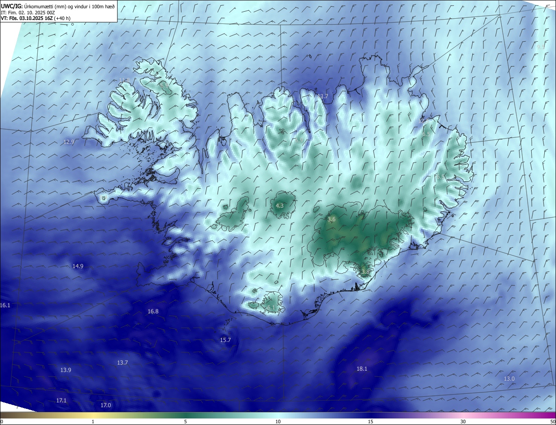Click the colorbar tick label "5"

185,422
